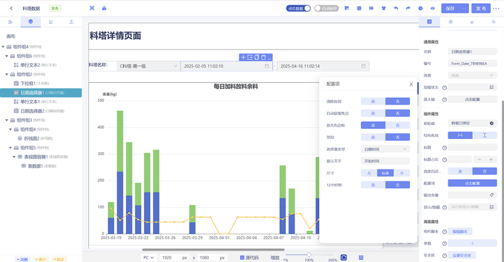This screenshot has width=504, height=262.
Task: Click the ellipsis right of 发布 button
Action: pos(496,9)
